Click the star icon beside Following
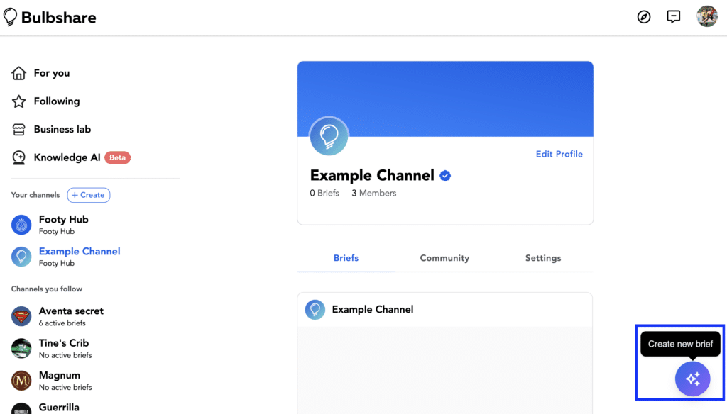This screenshot has width=727, height=414. click(19, 101)
